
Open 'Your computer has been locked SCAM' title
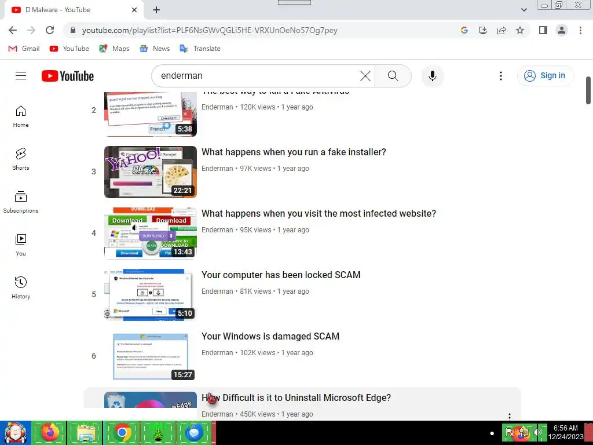click(x=281, y=275)
